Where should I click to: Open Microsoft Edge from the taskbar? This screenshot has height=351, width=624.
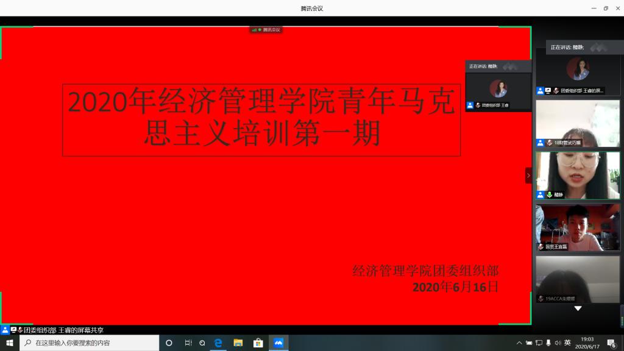point(218,342)
